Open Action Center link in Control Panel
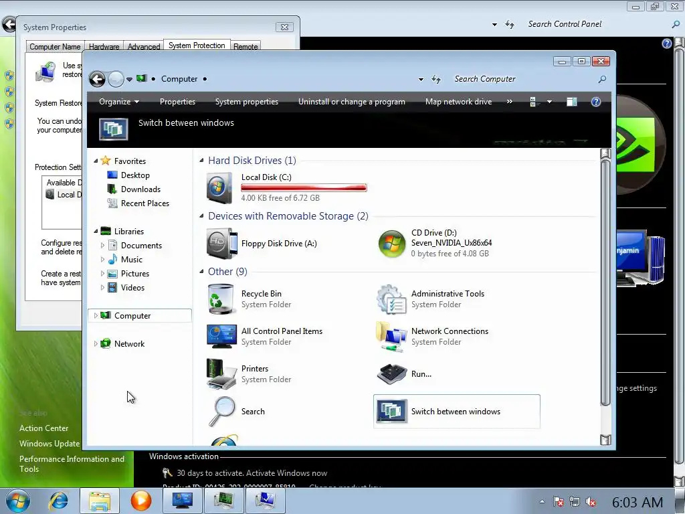The height and width of the screenshot is (514, 685). [43, 428]
